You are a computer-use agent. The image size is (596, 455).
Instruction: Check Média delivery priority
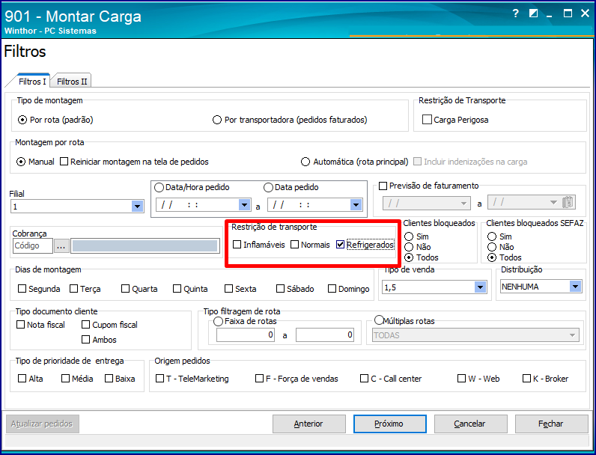point(65,379)
